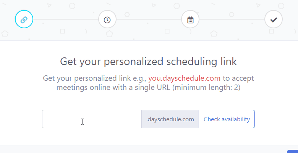Click the .dayschedule.com domain suffix label
This screenshot has width=298, height=153.
(170, 119)
